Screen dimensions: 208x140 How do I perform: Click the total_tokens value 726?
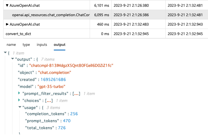[62, 128]
